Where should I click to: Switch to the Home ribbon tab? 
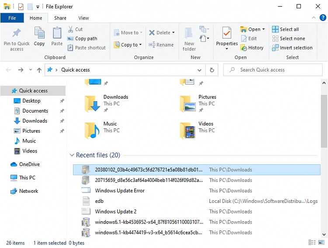pyautogui.click(x=36, y=18)
